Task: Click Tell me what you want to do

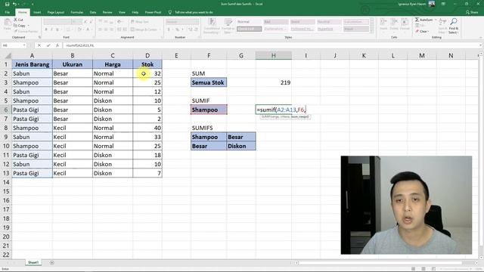Action: [x=194, y=12]
